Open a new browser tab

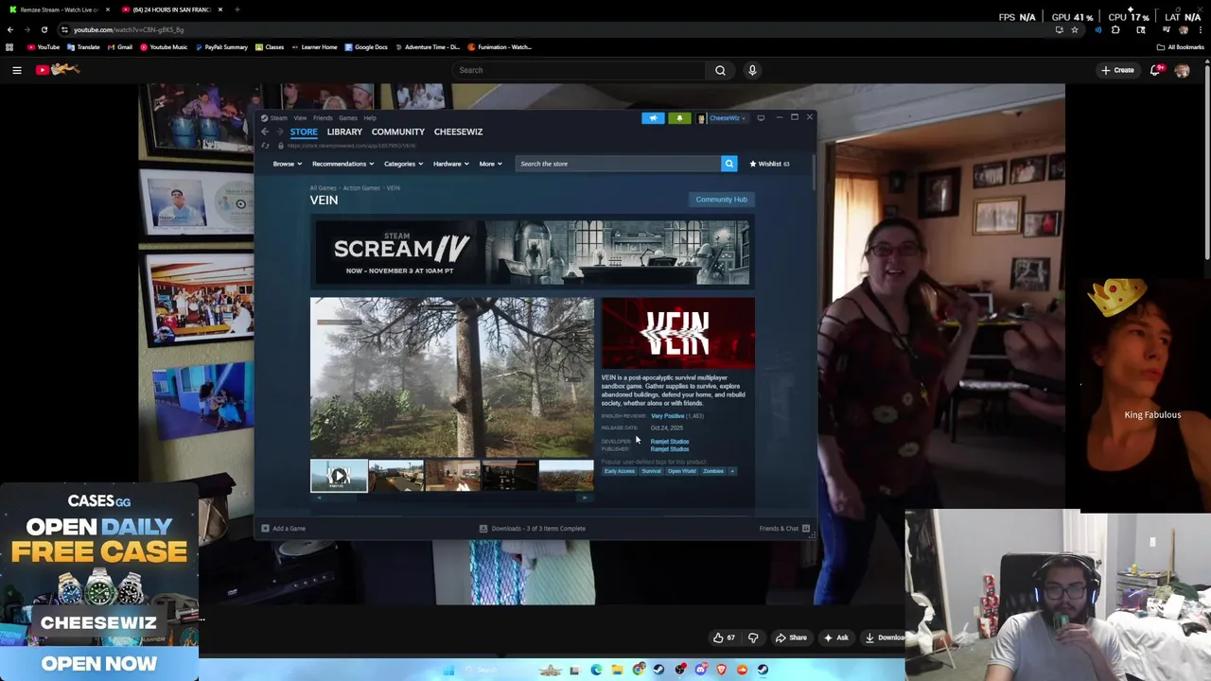click(237, 9)
